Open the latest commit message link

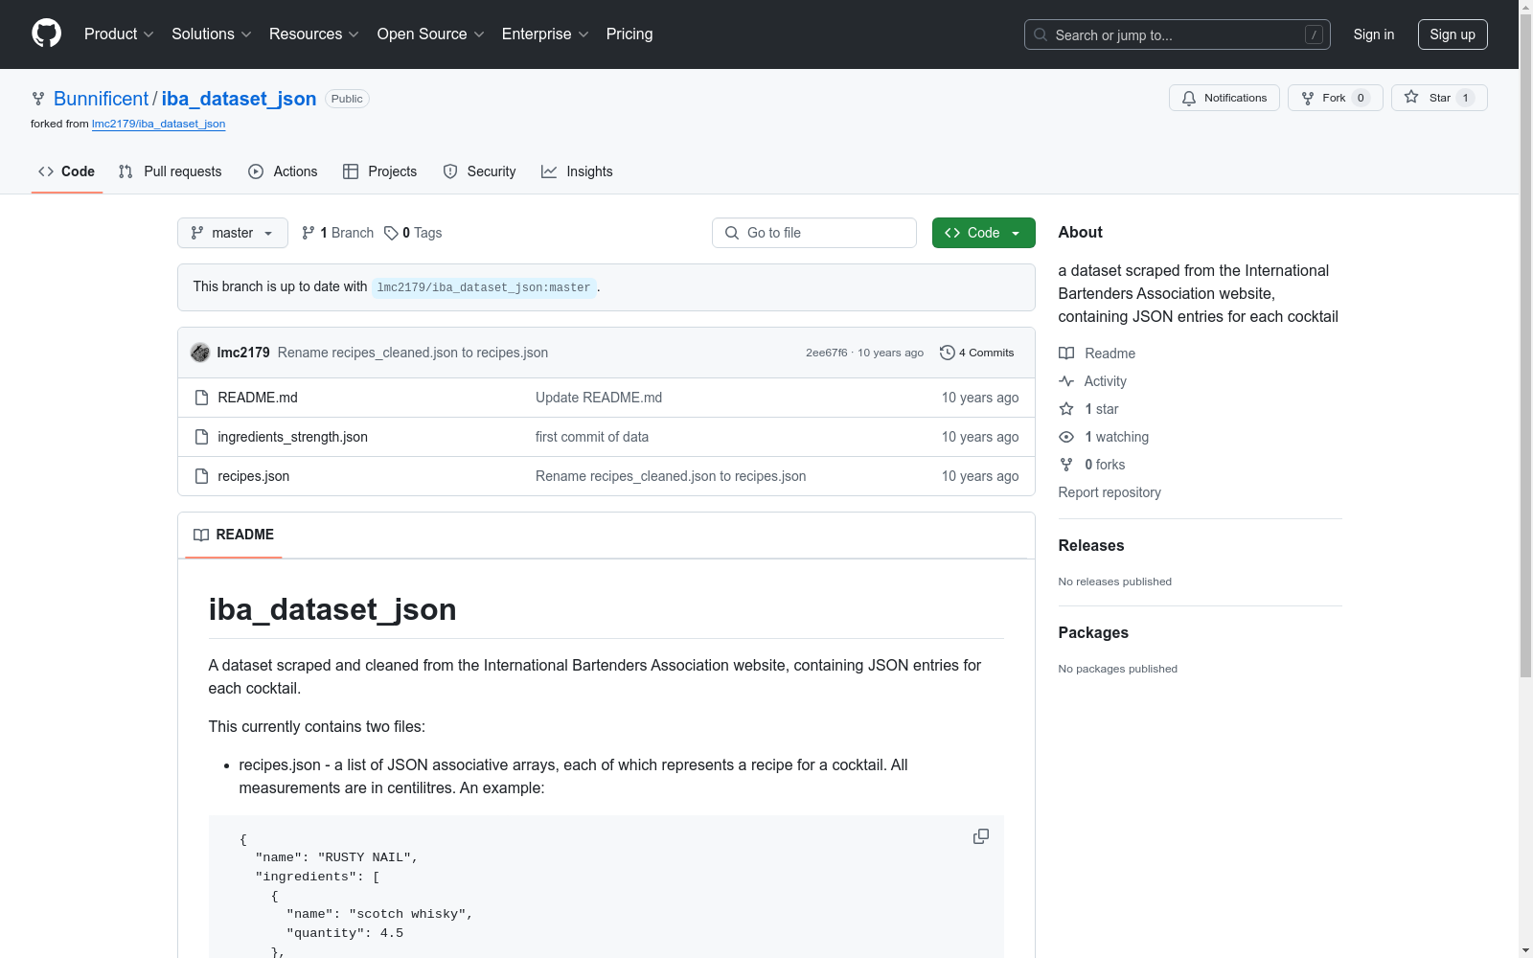tap(413, 353)
